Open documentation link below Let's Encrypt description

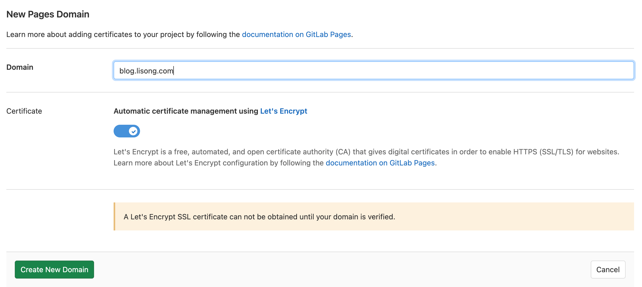380,163
